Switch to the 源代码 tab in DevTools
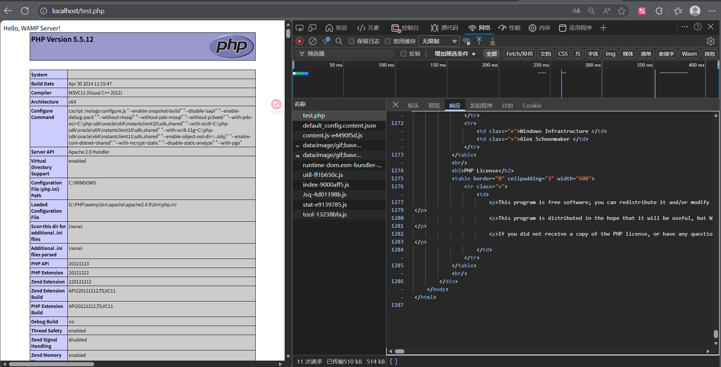Image resolution: width=721 pixels, height=367 pixels. coord(445,28)
